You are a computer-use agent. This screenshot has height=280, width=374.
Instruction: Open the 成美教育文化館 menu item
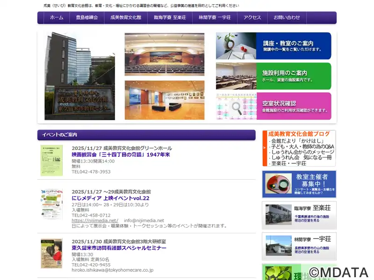[x=126, y=17]
